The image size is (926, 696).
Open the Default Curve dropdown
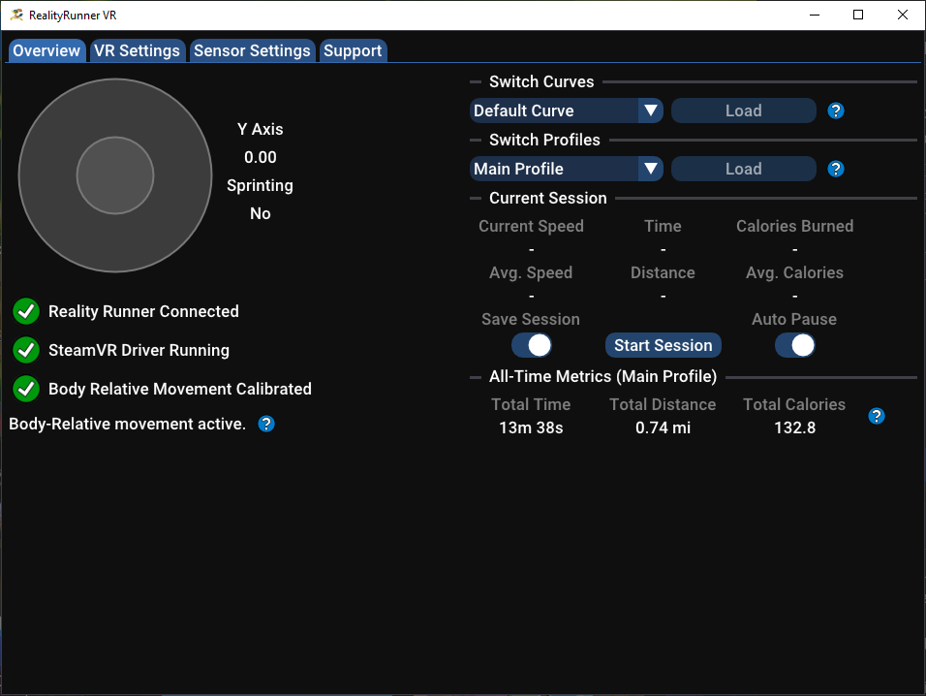click(x=567, y=111)
